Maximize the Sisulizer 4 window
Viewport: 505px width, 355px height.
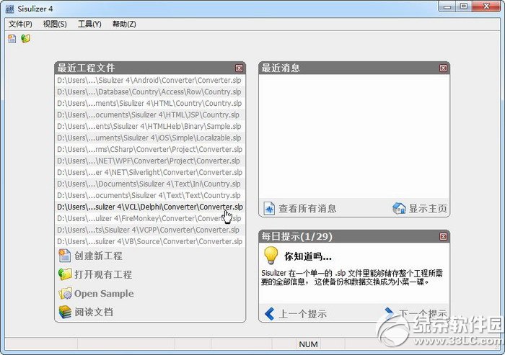(x=464, y=6)
